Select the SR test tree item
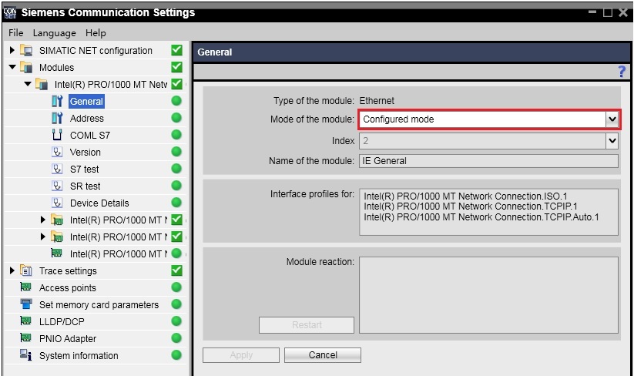 [85, 186]
